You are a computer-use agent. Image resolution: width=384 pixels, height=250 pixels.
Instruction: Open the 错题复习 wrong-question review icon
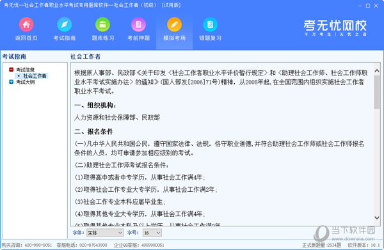tap(210, 24)
